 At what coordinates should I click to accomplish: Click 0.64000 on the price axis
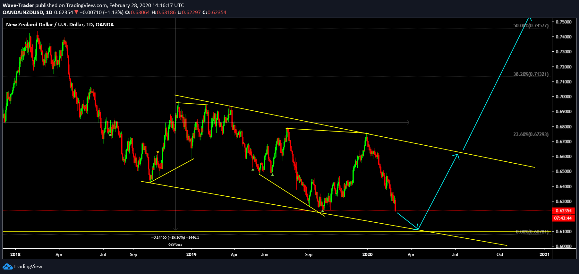(x=564, y=186)
